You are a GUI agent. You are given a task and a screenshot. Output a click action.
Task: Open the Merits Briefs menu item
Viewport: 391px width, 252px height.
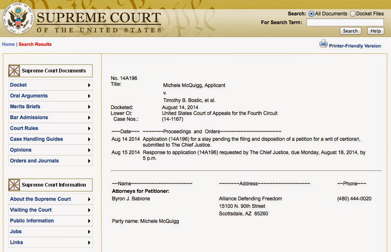tap(50, 107)
